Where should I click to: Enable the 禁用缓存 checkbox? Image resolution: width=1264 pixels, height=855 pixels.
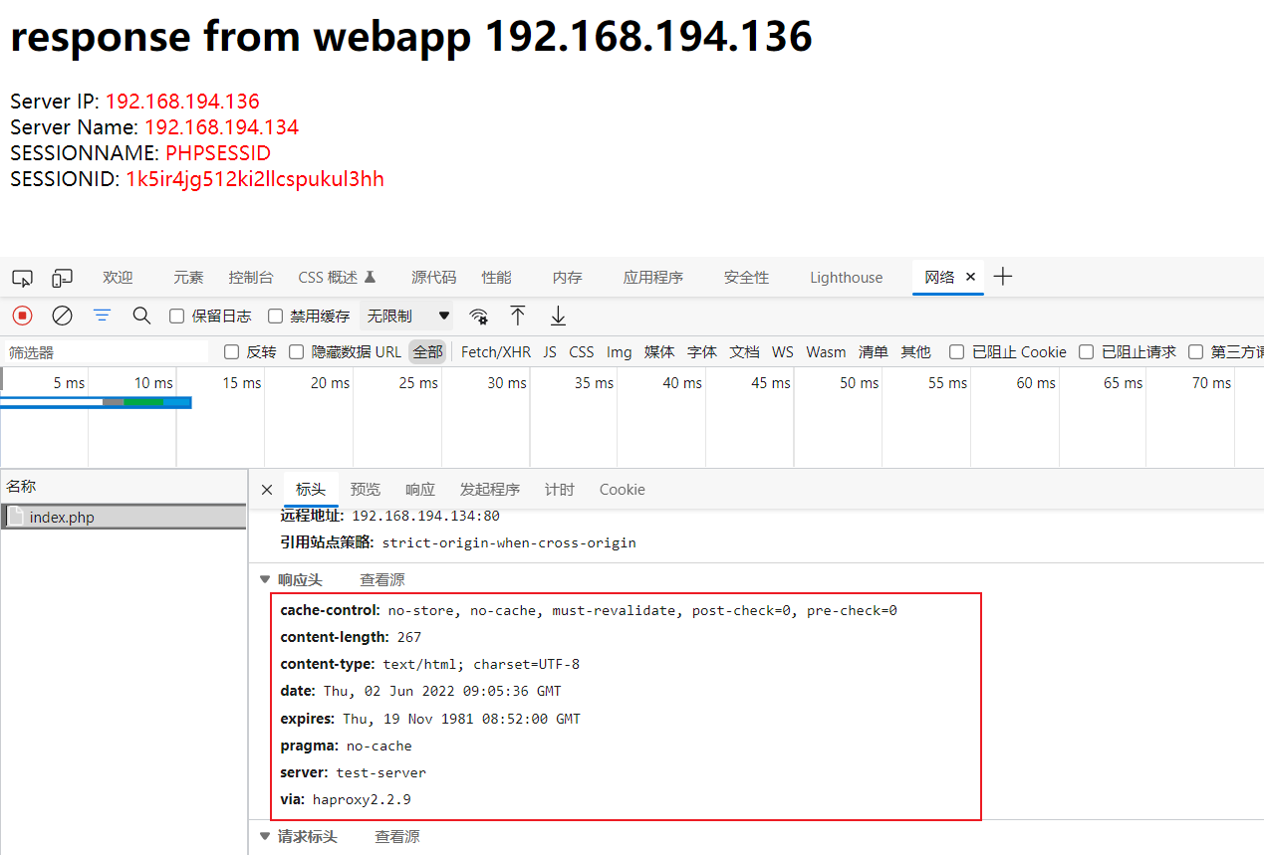point(276,317)
